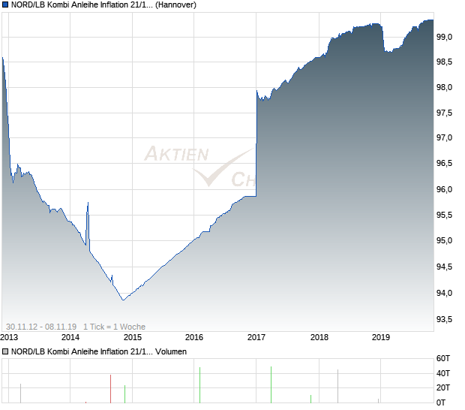Click the short green volume bar before 2018
Screen dimensions: 465x410
tap(310, 399)
